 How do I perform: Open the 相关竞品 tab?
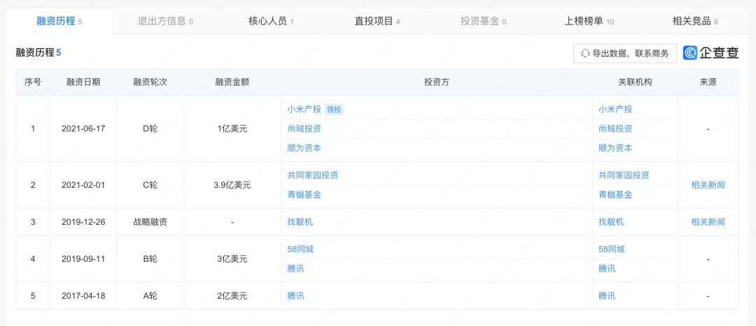point(695,21)
